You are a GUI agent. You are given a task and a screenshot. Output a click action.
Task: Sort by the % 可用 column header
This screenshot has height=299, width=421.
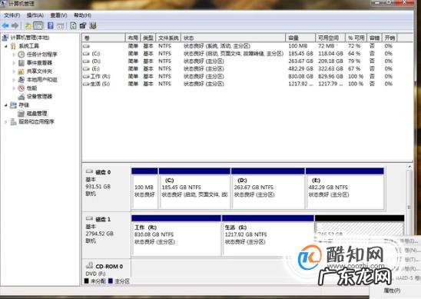(x=356, y=38)
